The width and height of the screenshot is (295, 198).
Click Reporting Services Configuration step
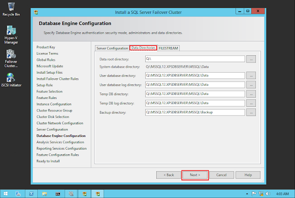(x=62, y=149)
